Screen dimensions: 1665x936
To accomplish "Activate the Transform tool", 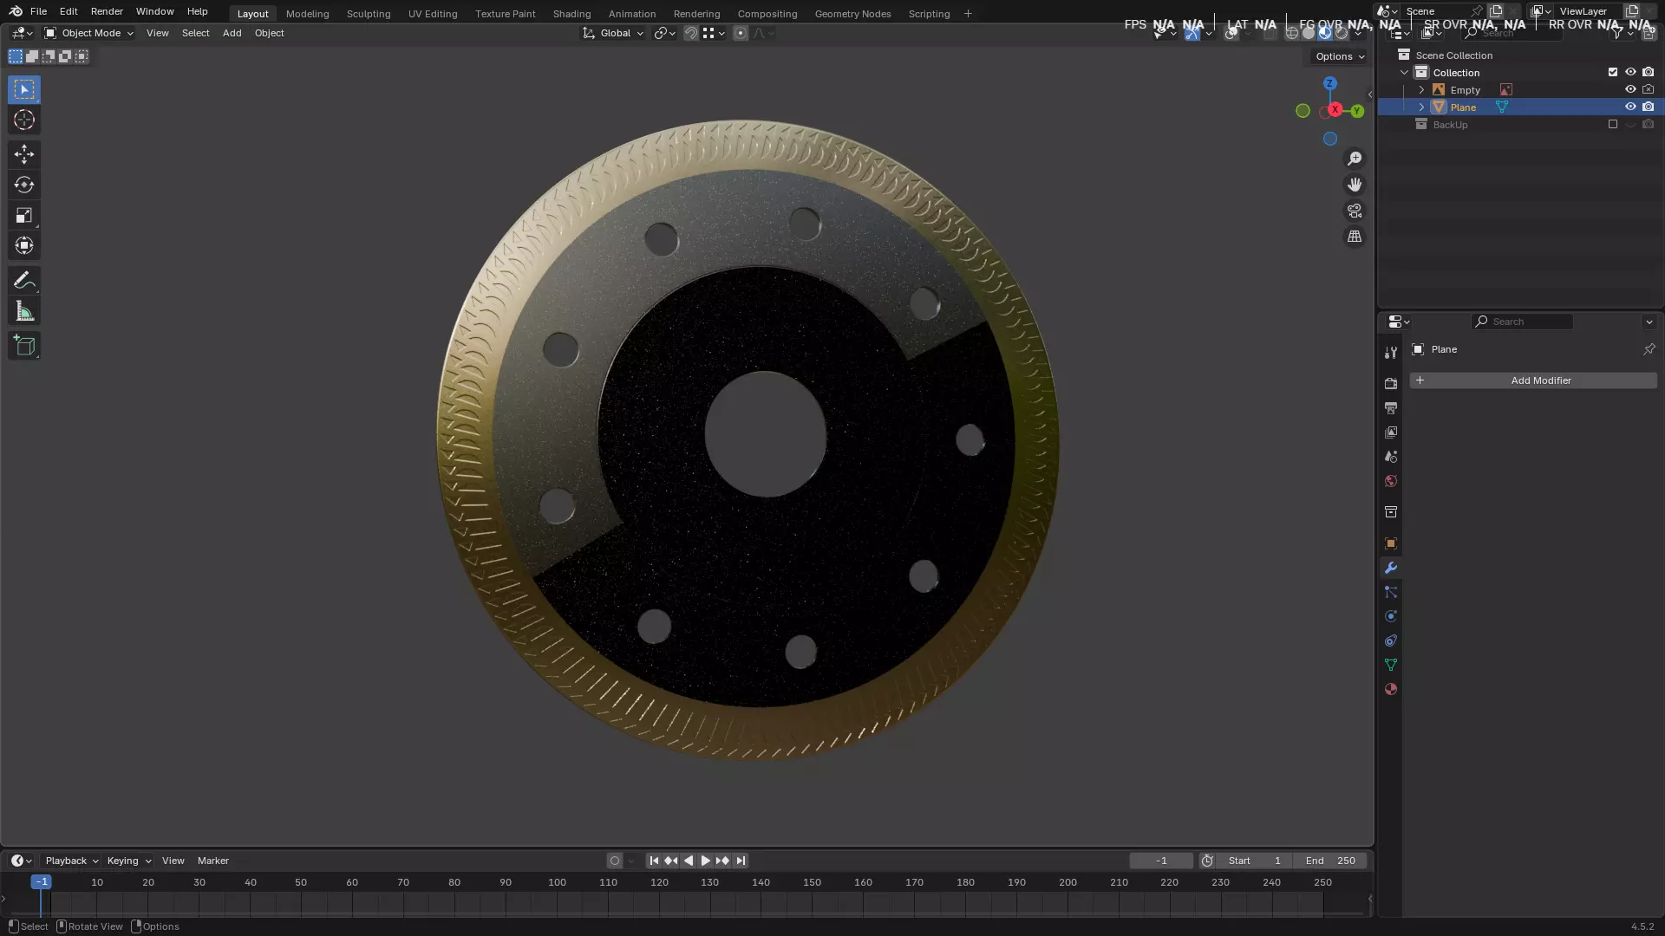I will [x=24, y=245].
